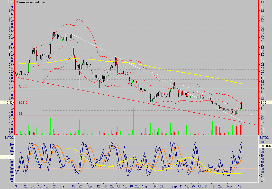This screenshot has width=272, height=189.
Task: Click the red "4,2076" level label
Action: click(23, 86)
